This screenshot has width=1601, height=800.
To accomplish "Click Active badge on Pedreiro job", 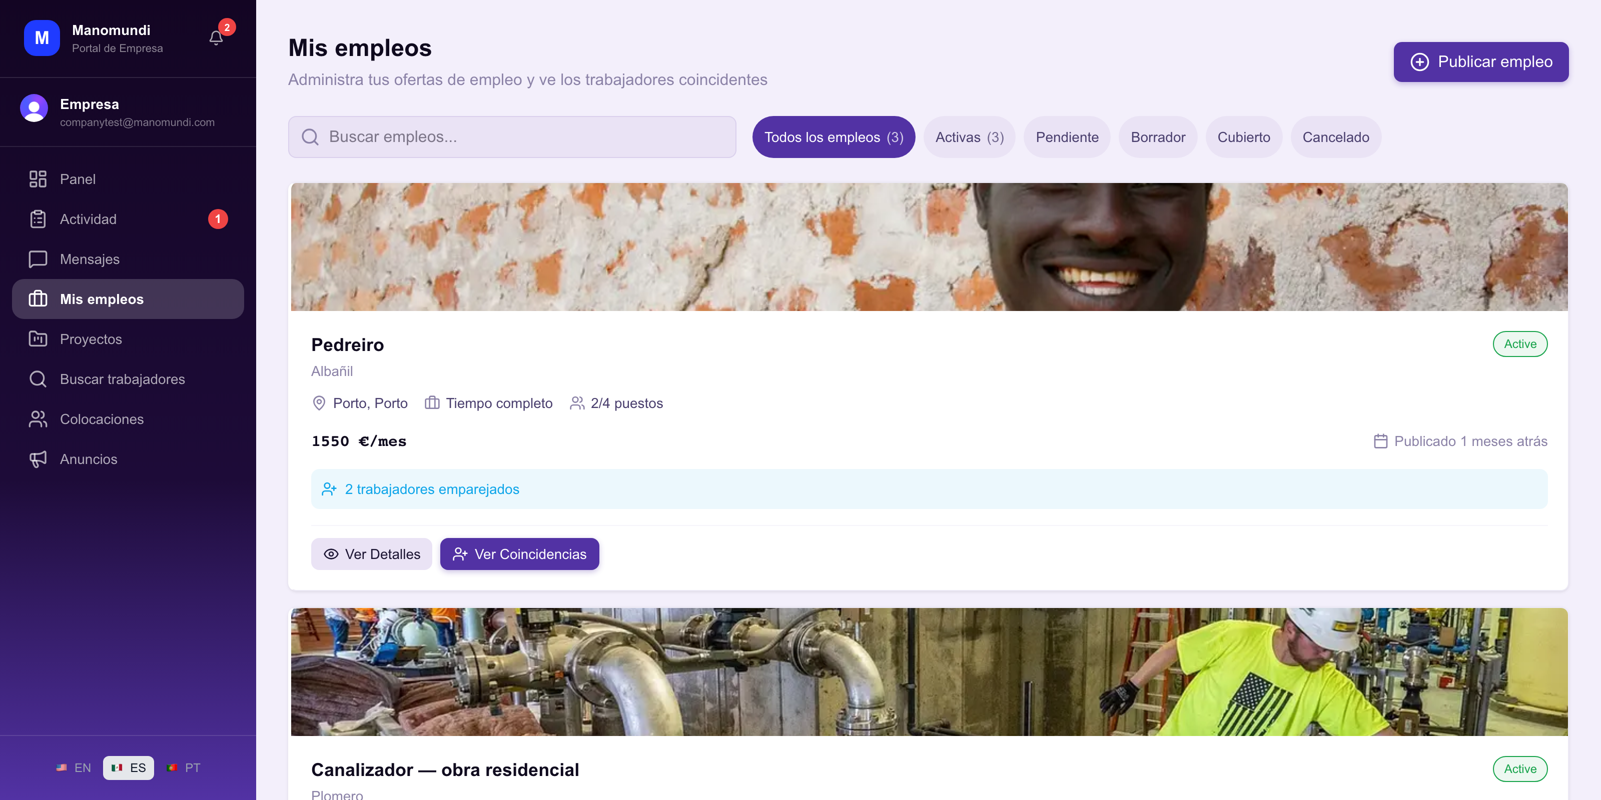I will point(1519,343).
